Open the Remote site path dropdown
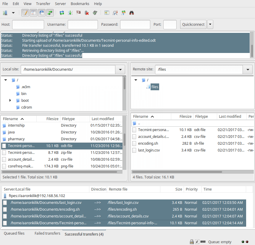The height and width of the screenshot is (245, 255). (x=248, y=69)
